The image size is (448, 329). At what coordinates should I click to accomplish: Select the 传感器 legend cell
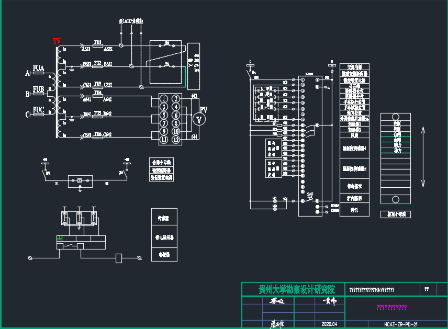point(164,217)
